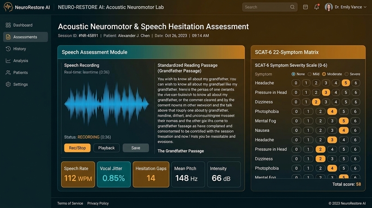This screenshot has width=372, height=208.
Task: Click highlighted 2 in a Pressure in Head row
Action: pos(320,149)
